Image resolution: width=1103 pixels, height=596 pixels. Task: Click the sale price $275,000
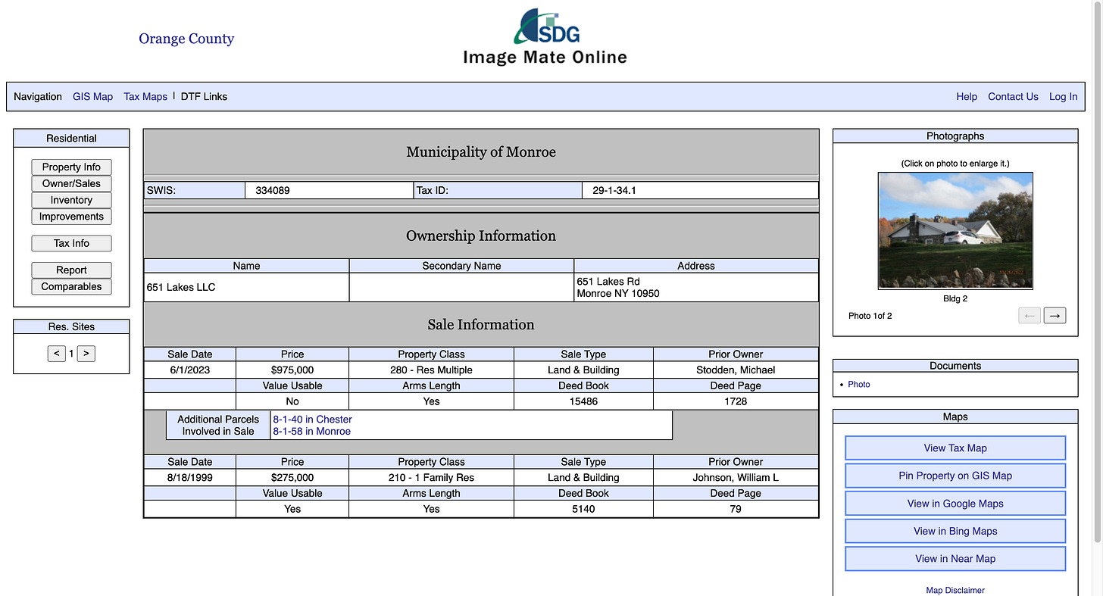(x=292, y=477)
